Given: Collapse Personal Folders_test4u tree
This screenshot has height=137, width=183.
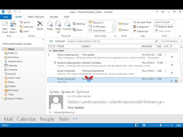Looking at the screenshot, I should tap(3, 44).
